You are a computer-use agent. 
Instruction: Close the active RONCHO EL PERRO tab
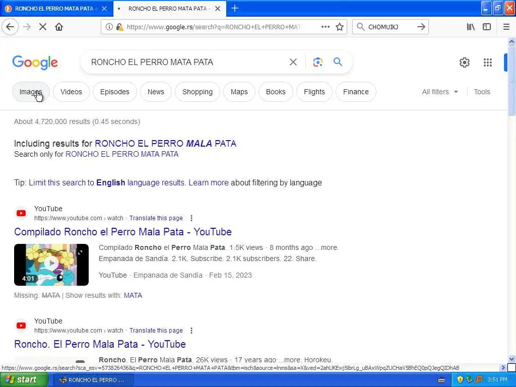click(218, 9)
